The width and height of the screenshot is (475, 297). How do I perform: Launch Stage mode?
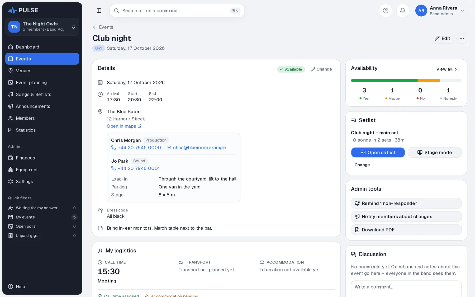[x=434, y=153]
